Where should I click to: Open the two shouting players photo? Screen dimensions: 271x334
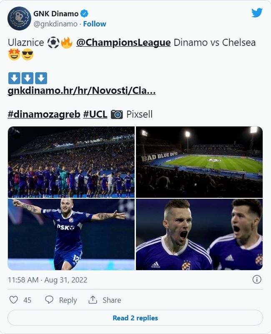199,234
